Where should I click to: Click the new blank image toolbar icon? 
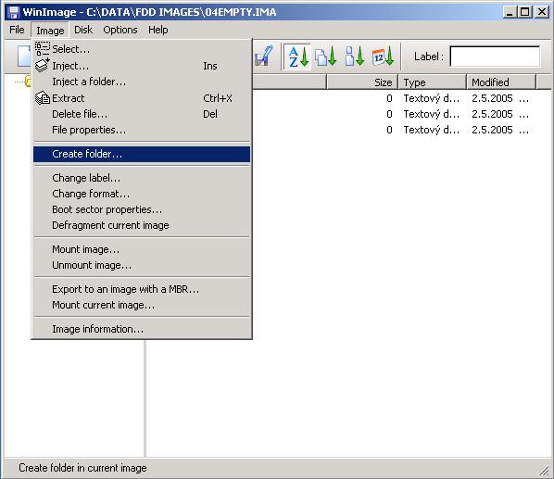[24, 57]
